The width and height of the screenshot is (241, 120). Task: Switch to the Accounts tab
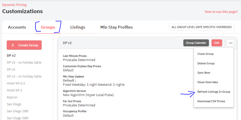[17, 27]
